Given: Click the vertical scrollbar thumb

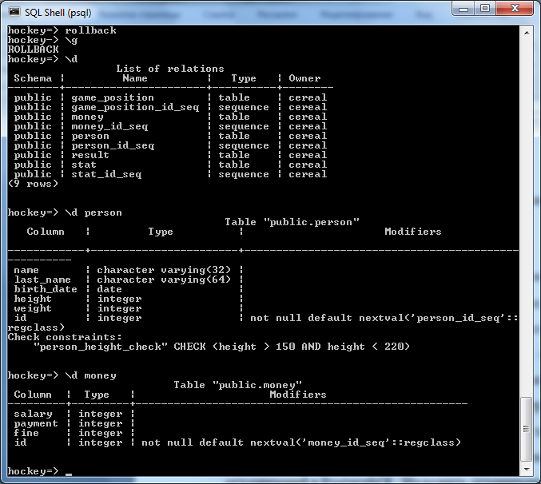Looking at the screenshot, I should pyautogui.click(x=526, y=429).
